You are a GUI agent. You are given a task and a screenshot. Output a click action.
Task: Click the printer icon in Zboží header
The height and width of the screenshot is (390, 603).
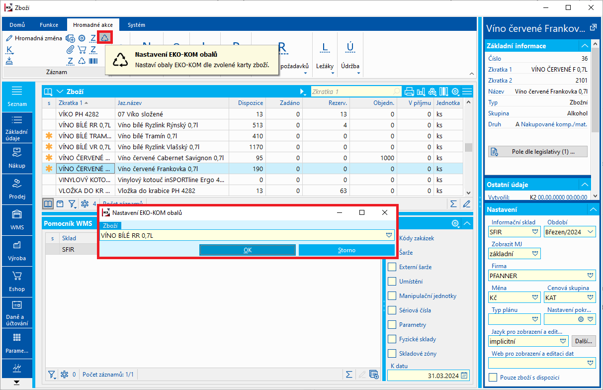[410, 92]
